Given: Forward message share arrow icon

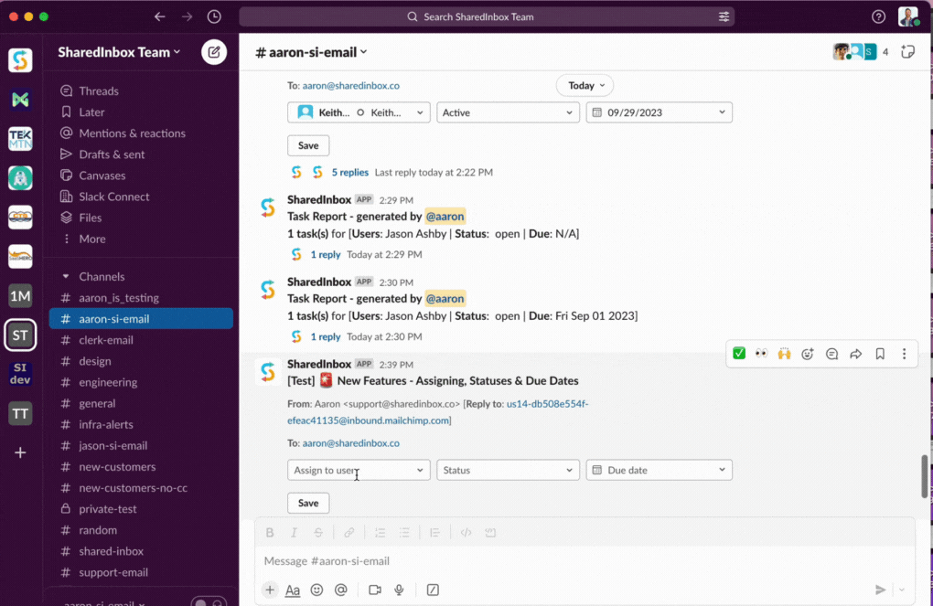Looking at the screenshot, I should pos(855,354).
